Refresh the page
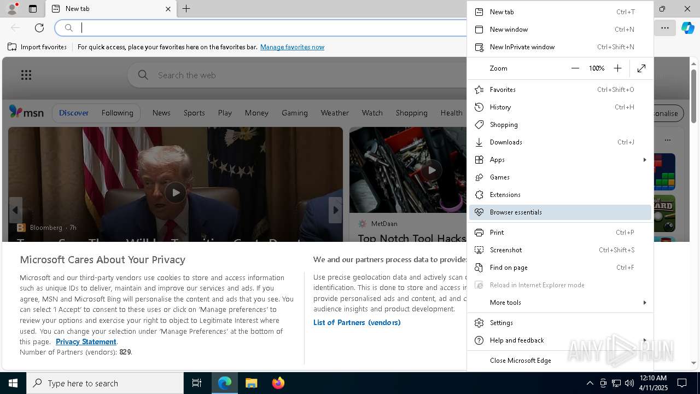The image size is (700, 394). 39,27
